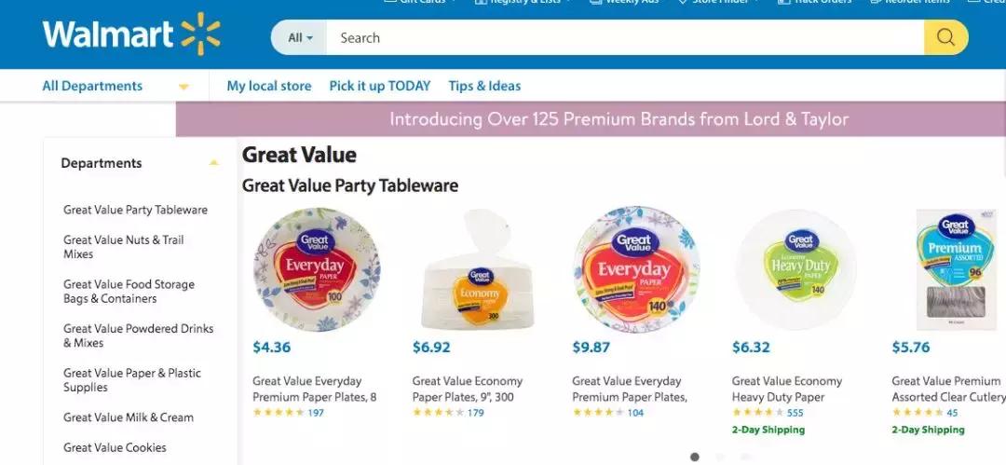Image resolution: width=1006 pixels, height=465 pixels.
Task: Open Tips & Ideas in the navigation
Action: click(484, 86)
